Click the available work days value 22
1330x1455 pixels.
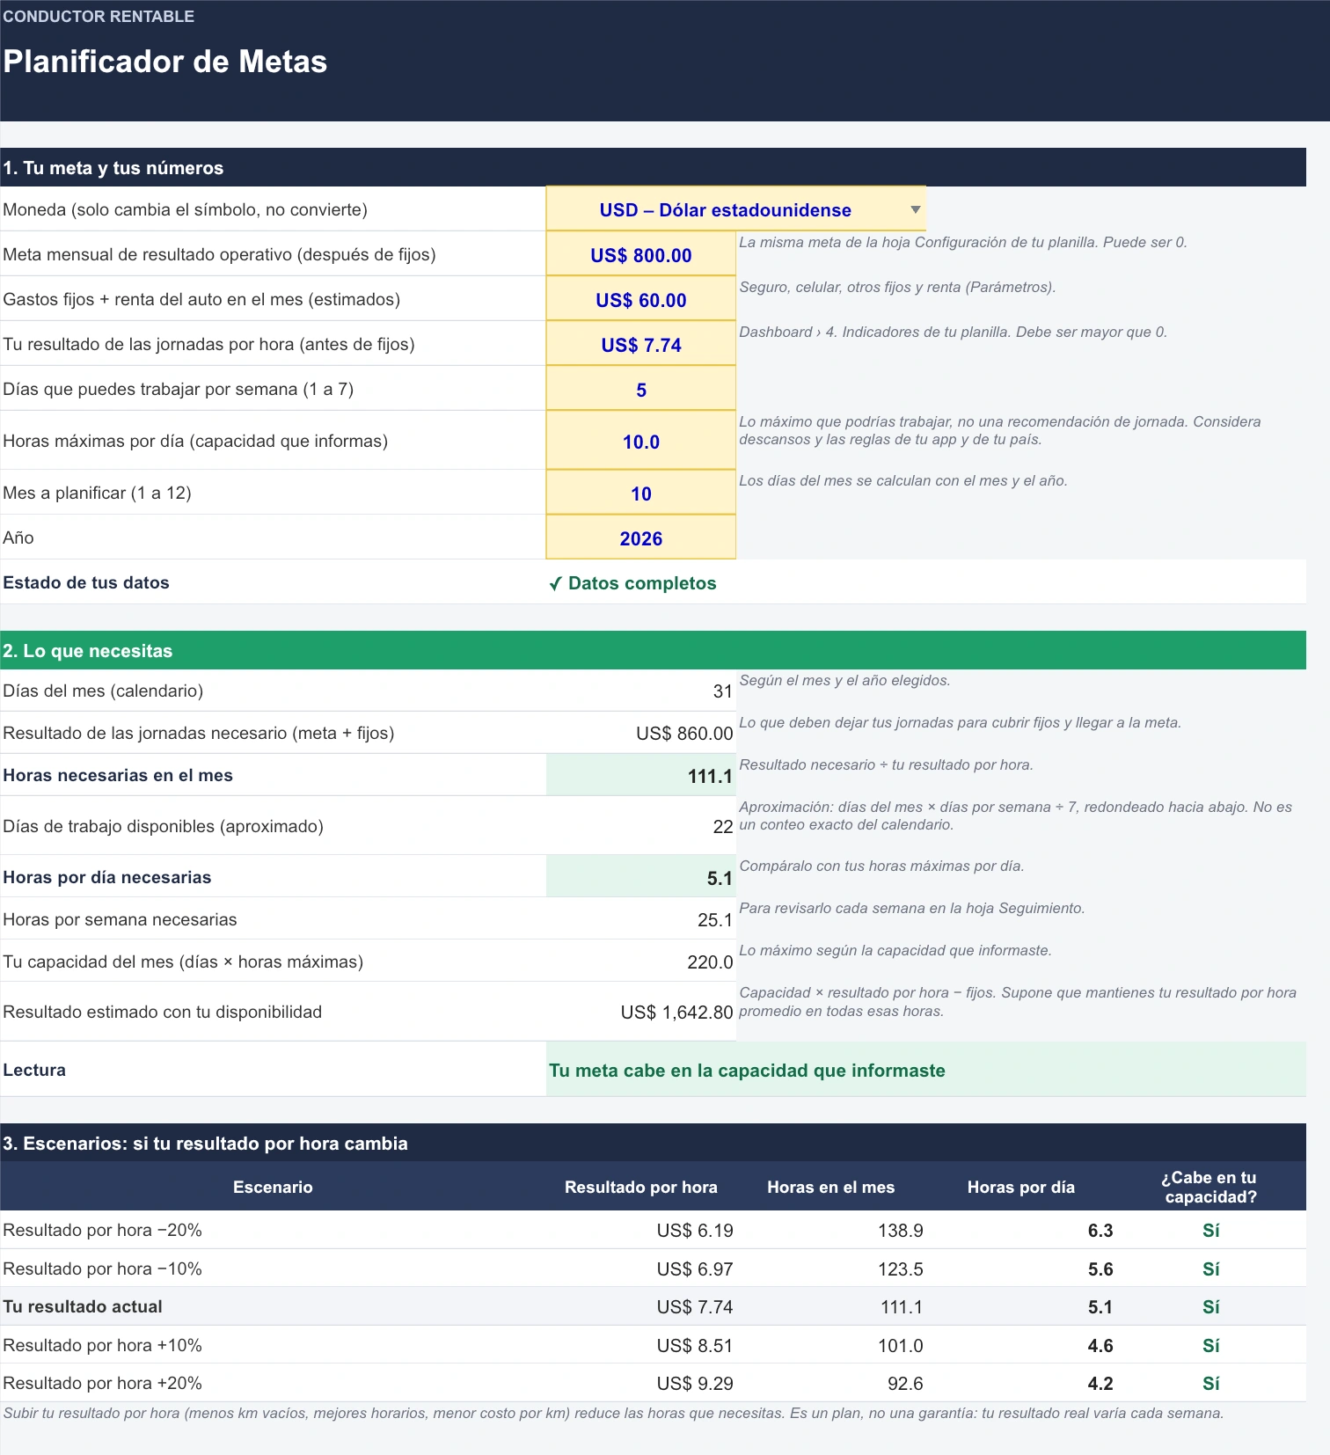pos(722,827)
